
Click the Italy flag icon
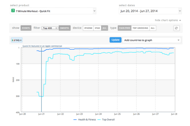click(13, 40)
